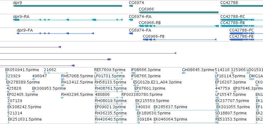This screenshot has width=263, height=124.
Task: Select the EK308242.5prime EST label
Action: [x=24, y=107]
